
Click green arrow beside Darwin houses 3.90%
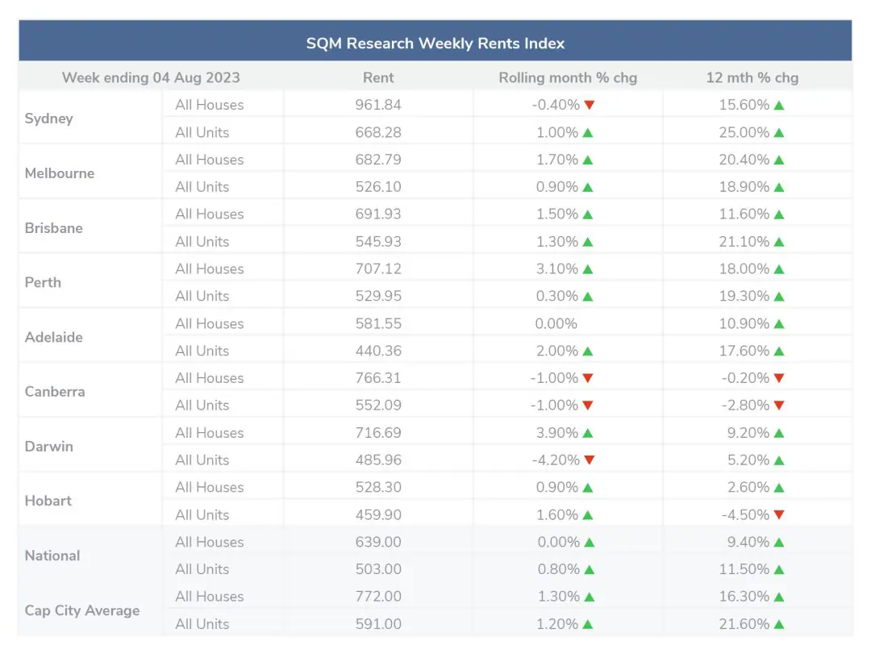click(587, 433)
